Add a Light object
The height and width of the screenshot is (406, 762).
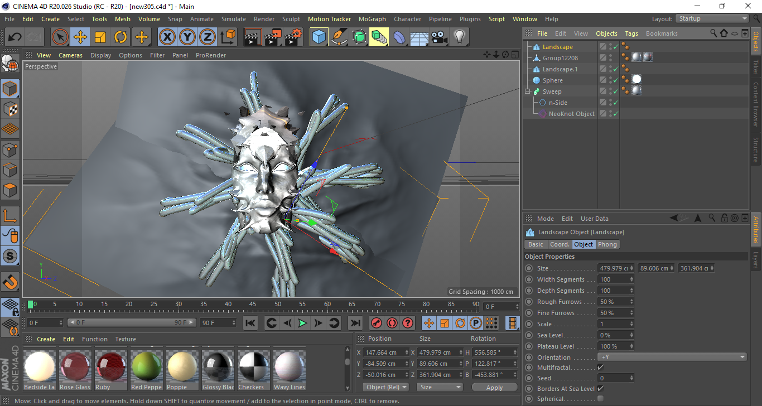pyautogui.click(x=460, y=37)
